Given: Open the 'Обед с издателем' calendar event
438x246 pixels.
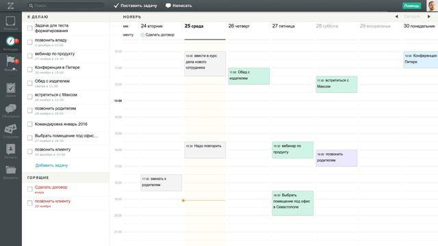Looking at the screenshot, I should click(249, 76).
